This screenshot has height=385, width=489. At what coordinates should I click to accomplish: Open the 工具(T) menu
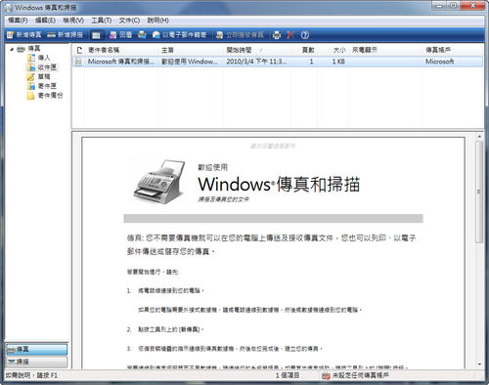(x=101, y=21)
